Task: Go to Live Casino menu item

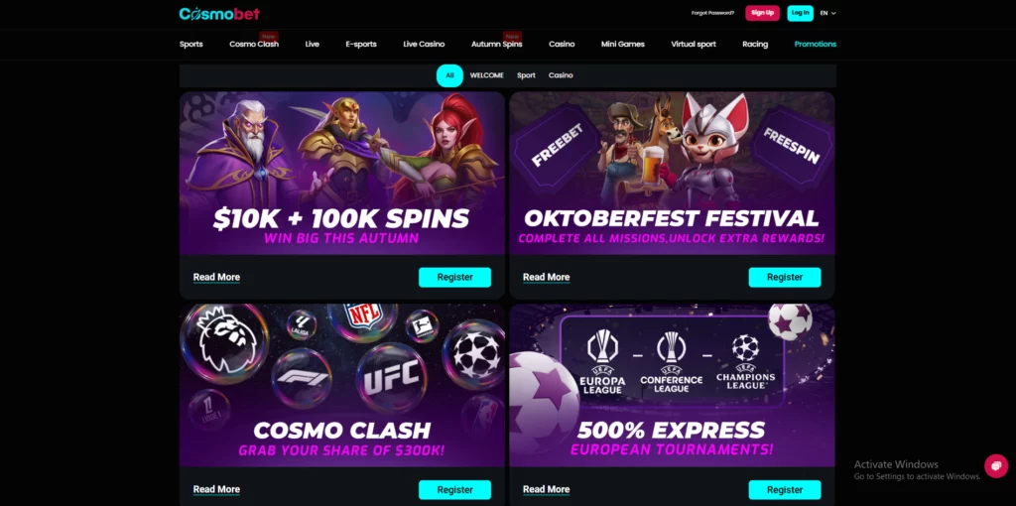Action: point(424,44)
